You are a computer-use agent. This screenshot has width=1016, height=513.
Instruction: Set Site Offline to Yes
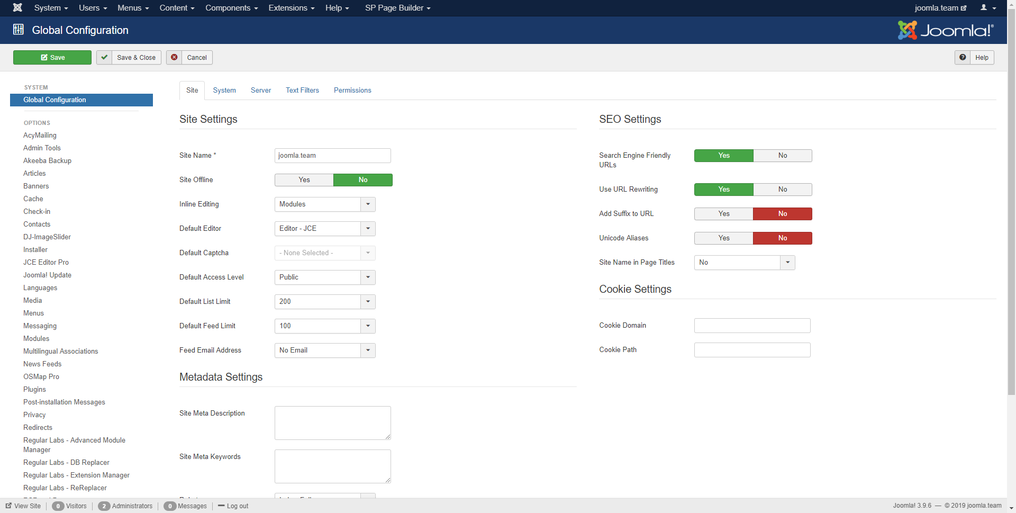(x=304, y=180)
